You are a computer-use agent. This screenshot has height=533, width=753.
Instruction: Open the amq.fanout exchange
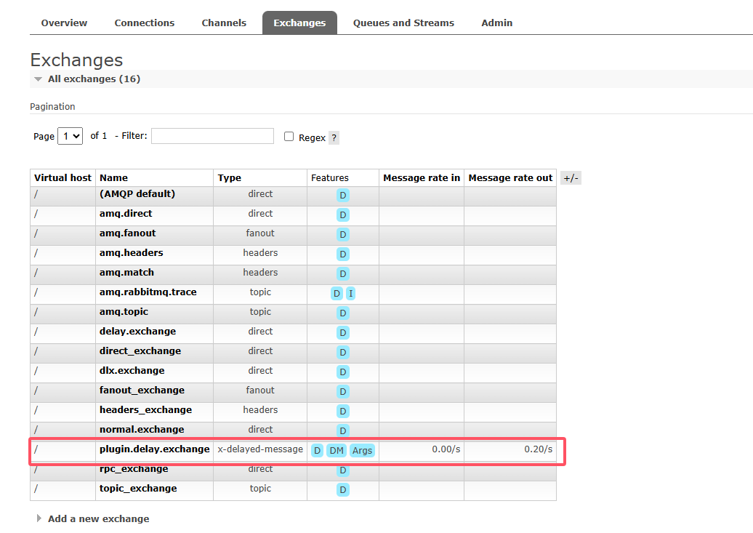click(127, 233)
